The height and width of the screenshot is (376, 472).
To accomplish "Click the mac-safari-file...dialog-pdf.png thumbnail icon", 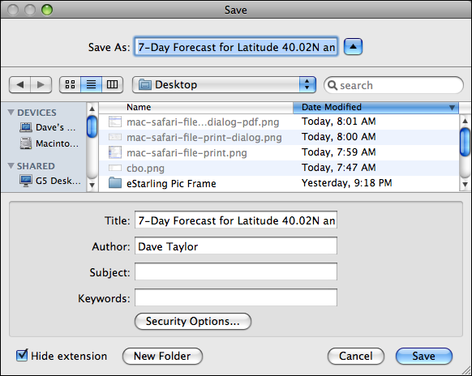I will pyautogui.click(x=115, y=122).
